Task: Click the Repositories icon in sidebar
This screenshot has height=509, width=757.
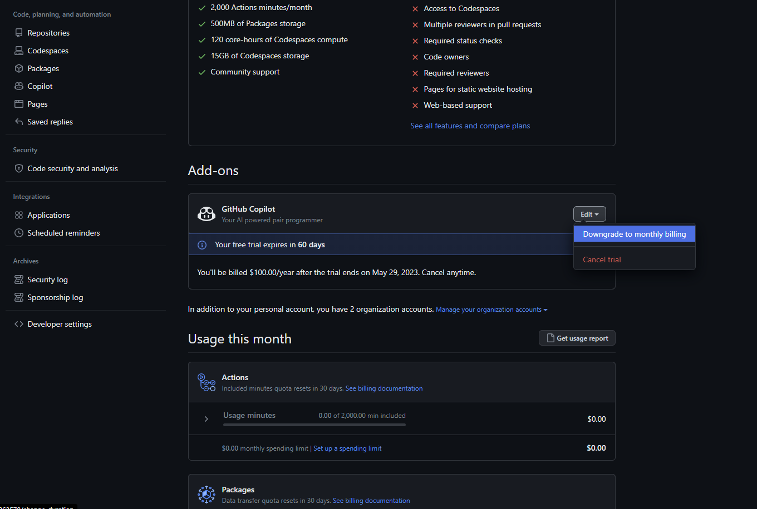Action: pyautogui.click(x=19, y=33)
